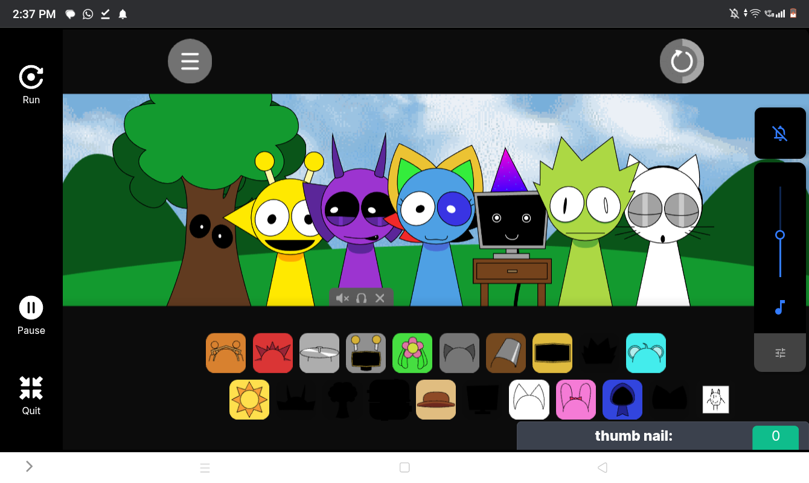
Task: Adjust the vertical volume slider handle
Action: (780, 234)
